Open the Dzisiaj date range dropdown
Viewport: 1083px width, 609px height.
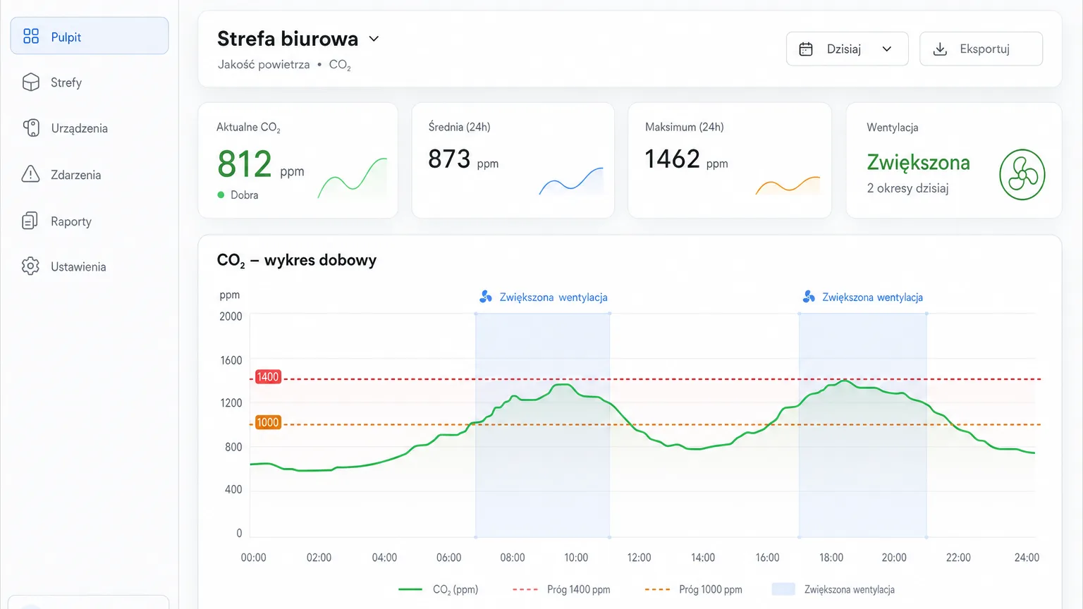pyautogui.click(x=847, y=49)
